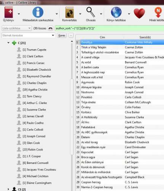The image size is (164, 191).
Task: Select the book Messze volt a híd
Action: [92, 77]
